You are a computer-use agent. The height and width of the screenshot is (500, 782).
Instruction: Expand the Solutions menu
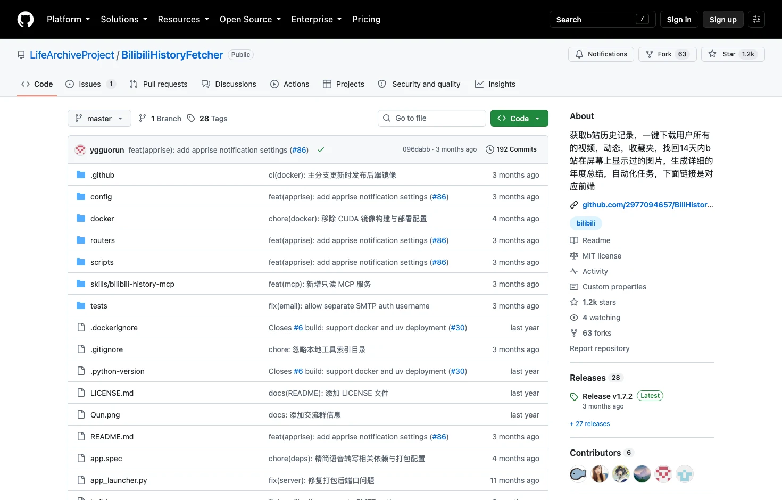(x=124, y=19)
